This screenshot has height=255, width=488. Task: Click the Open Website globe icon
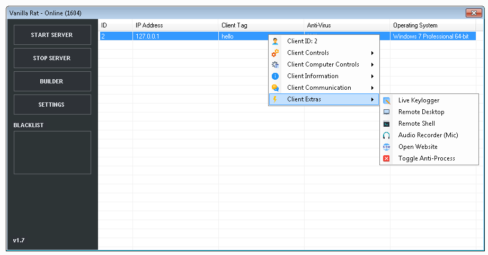(x=387, y=147)
